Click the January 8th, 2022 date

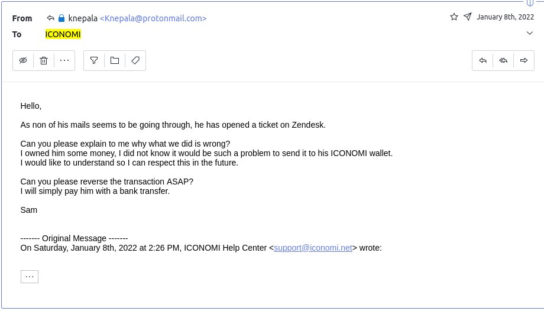tap(505, 17)
